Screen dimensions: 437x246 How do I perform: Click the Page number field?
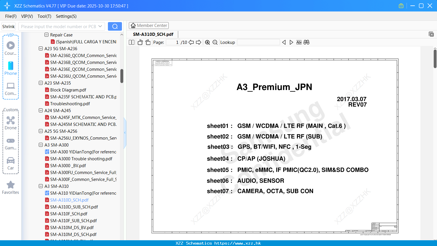[173, 42]
